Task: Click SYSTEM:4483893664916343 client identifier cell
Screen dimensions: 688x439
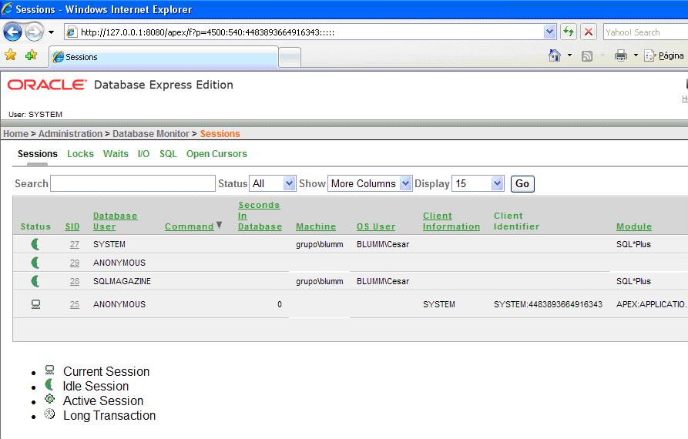Action: click(x=548, y=304)
